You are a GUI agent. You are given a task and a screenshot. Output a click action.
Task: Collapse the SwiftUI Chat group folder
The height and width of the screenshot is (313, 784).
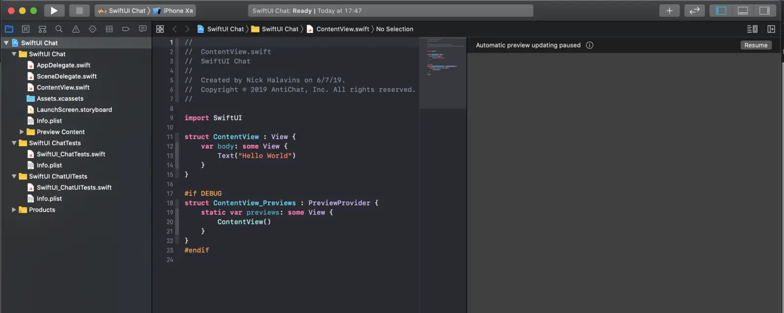click(x=14, y=54)
